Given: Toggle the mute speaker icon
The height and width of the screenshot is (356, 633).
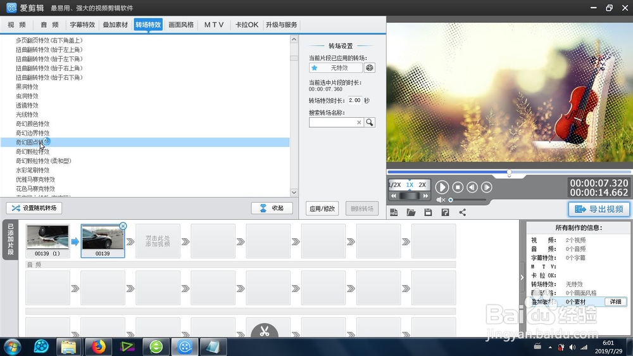Looking at the screenshot, I should (x=441, y=200).
